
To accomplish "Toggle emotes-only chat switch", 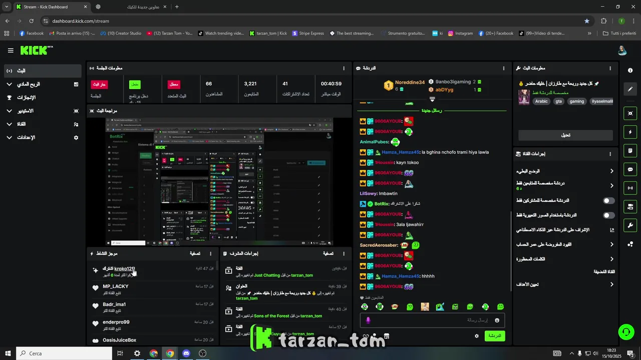I will (x=609, y=215).
